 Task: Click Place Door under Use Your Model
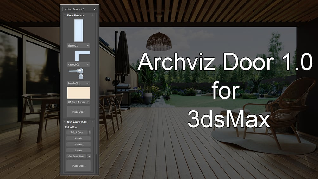(x=78, y=166)
